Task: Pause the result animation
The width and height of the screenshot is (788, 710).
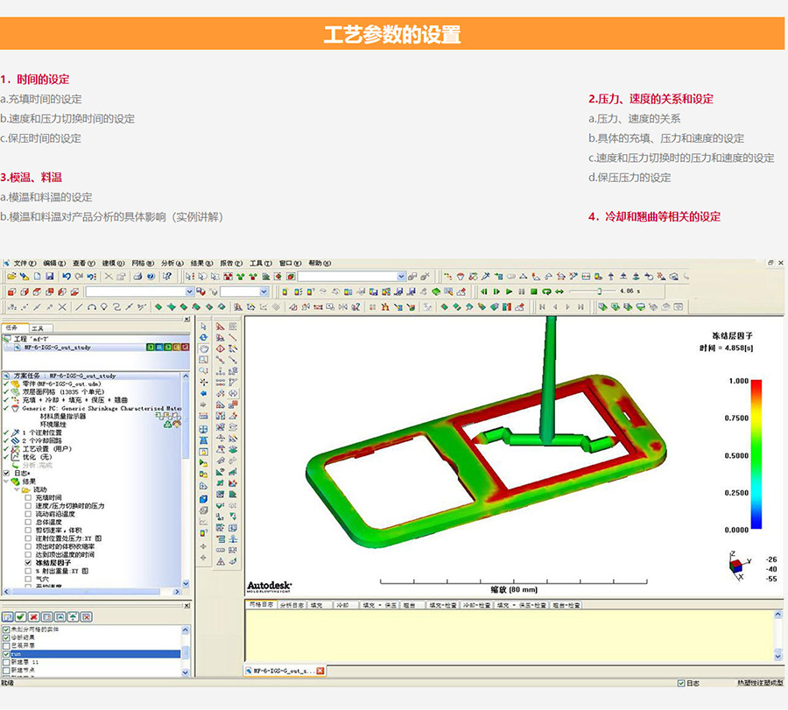Action: click(521, 292)
